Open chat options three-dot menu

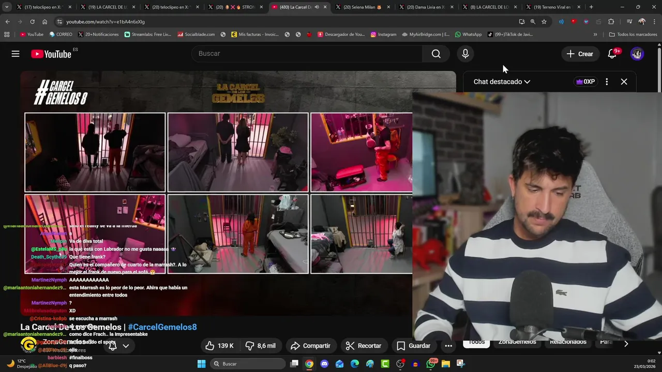pyautogui.click(x=607, y=82)
